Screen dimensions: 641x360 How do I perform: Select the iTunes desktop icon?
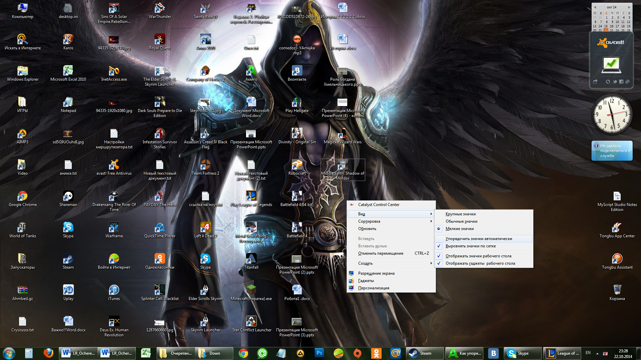(x=114, y=293)
